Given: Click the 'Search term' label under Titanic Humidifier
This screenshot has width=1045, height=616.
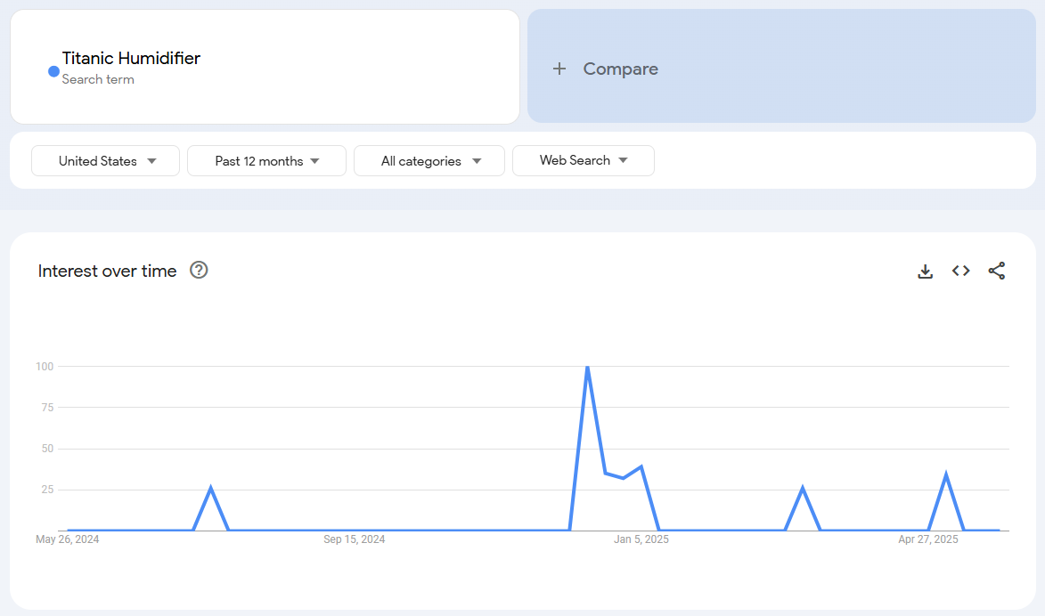Looking at the screenshot, I should tap(98, 79).
